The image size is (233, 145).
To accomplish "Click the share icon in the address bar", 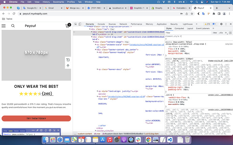I will 187,14.
